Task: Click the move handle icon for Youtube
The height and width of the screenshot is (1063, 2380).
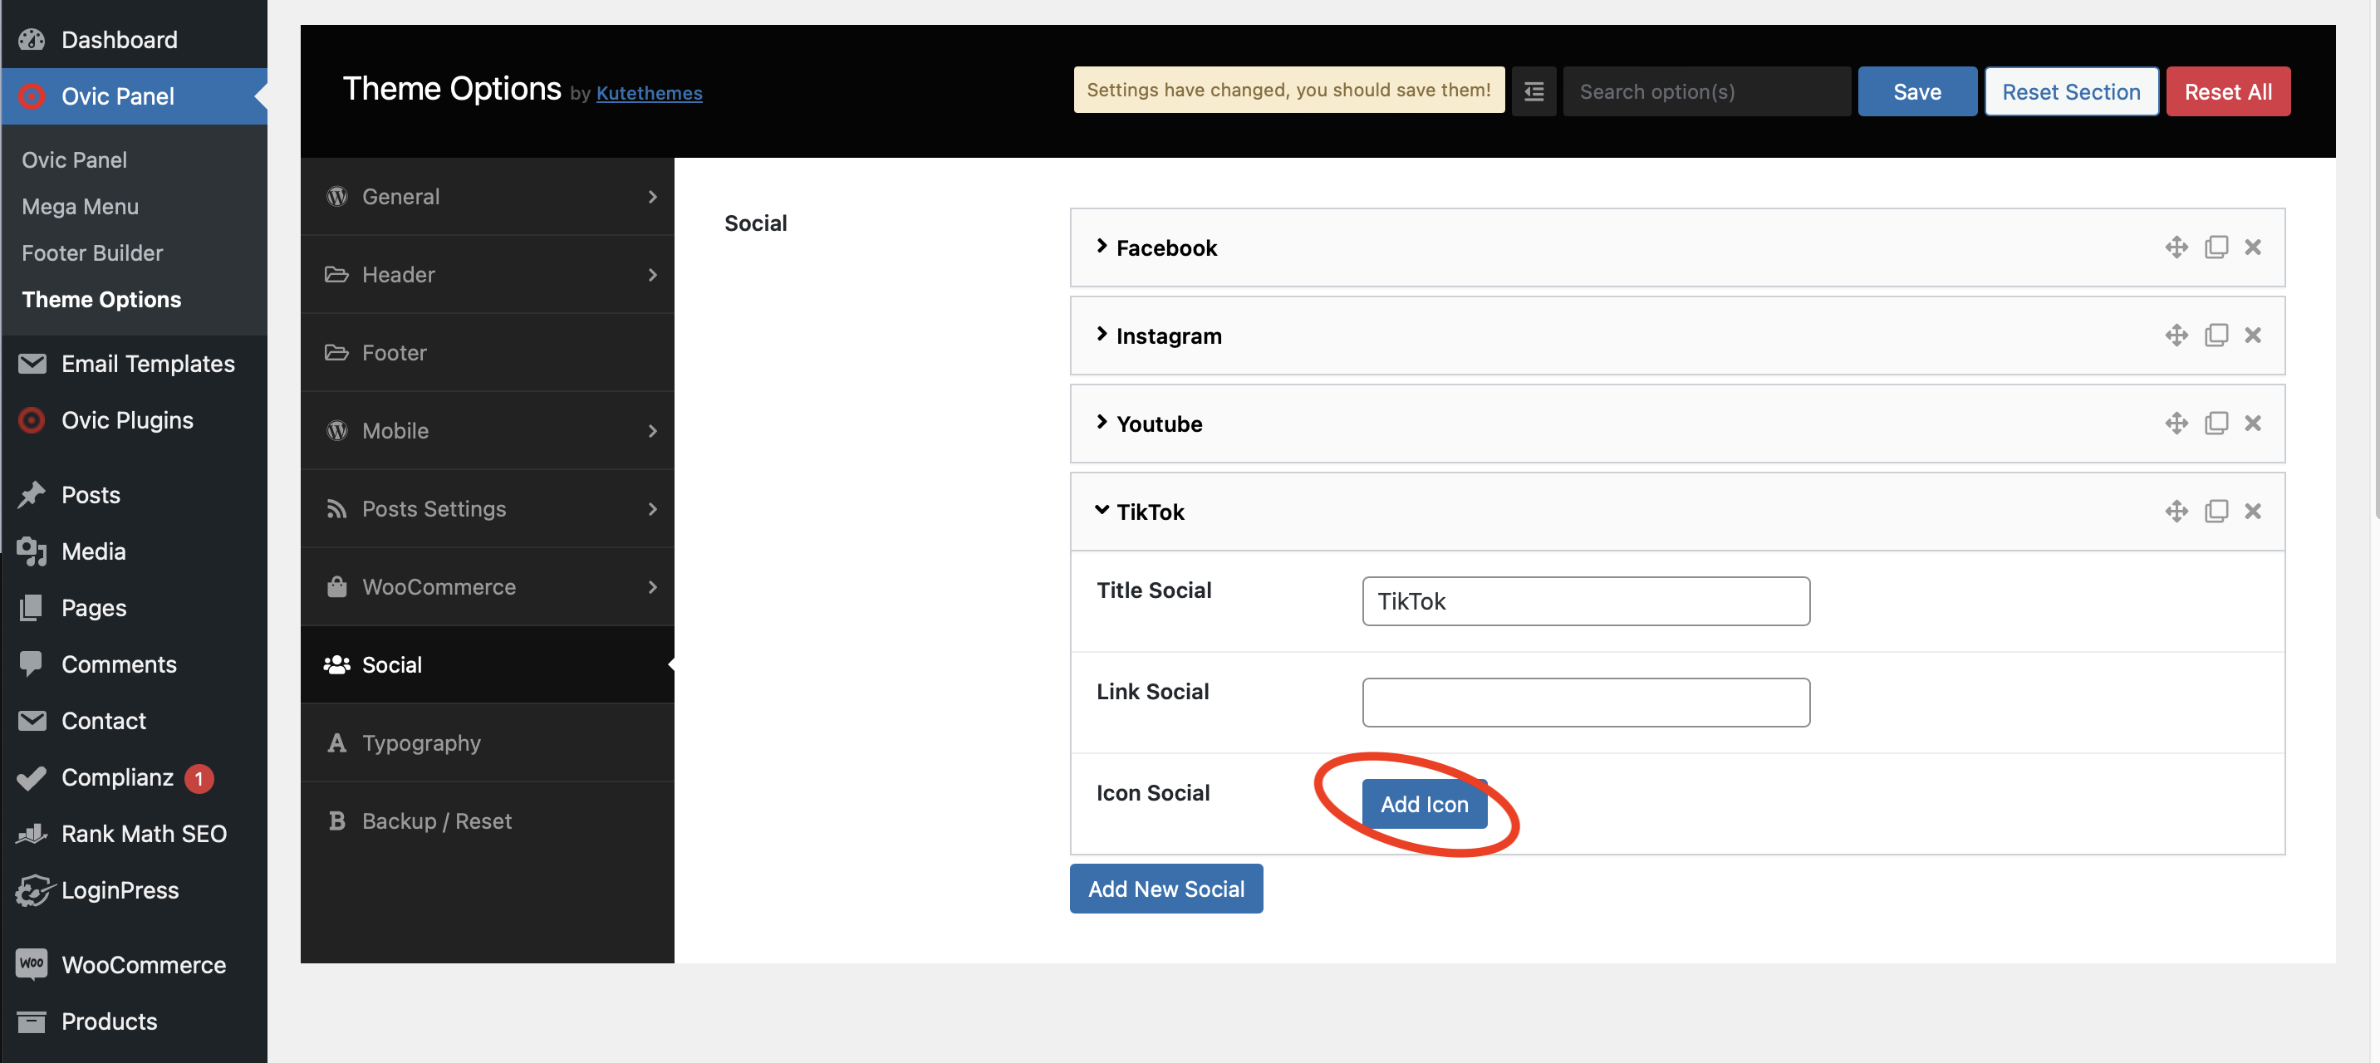Action: 2176,423
